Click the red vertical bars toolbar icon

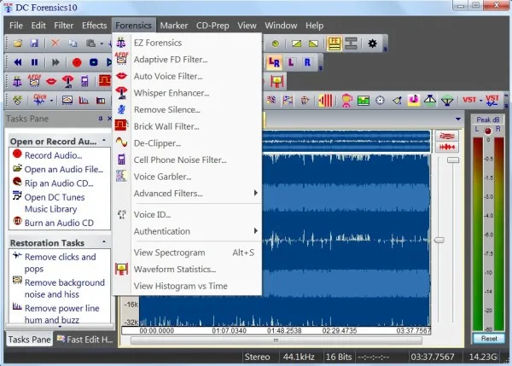pyautogui.click(x=325, y=100)
